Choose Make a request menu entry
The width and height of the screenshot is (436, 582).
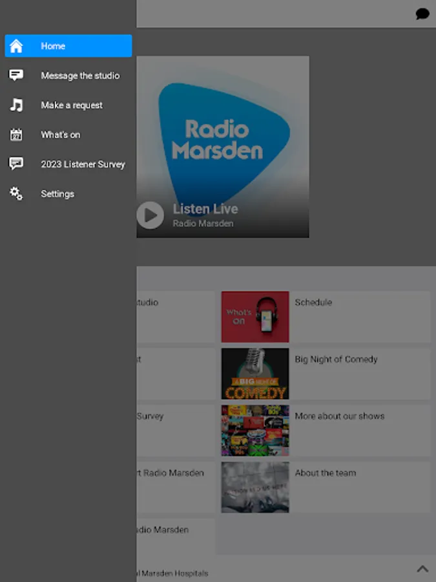tap(68, 105)
